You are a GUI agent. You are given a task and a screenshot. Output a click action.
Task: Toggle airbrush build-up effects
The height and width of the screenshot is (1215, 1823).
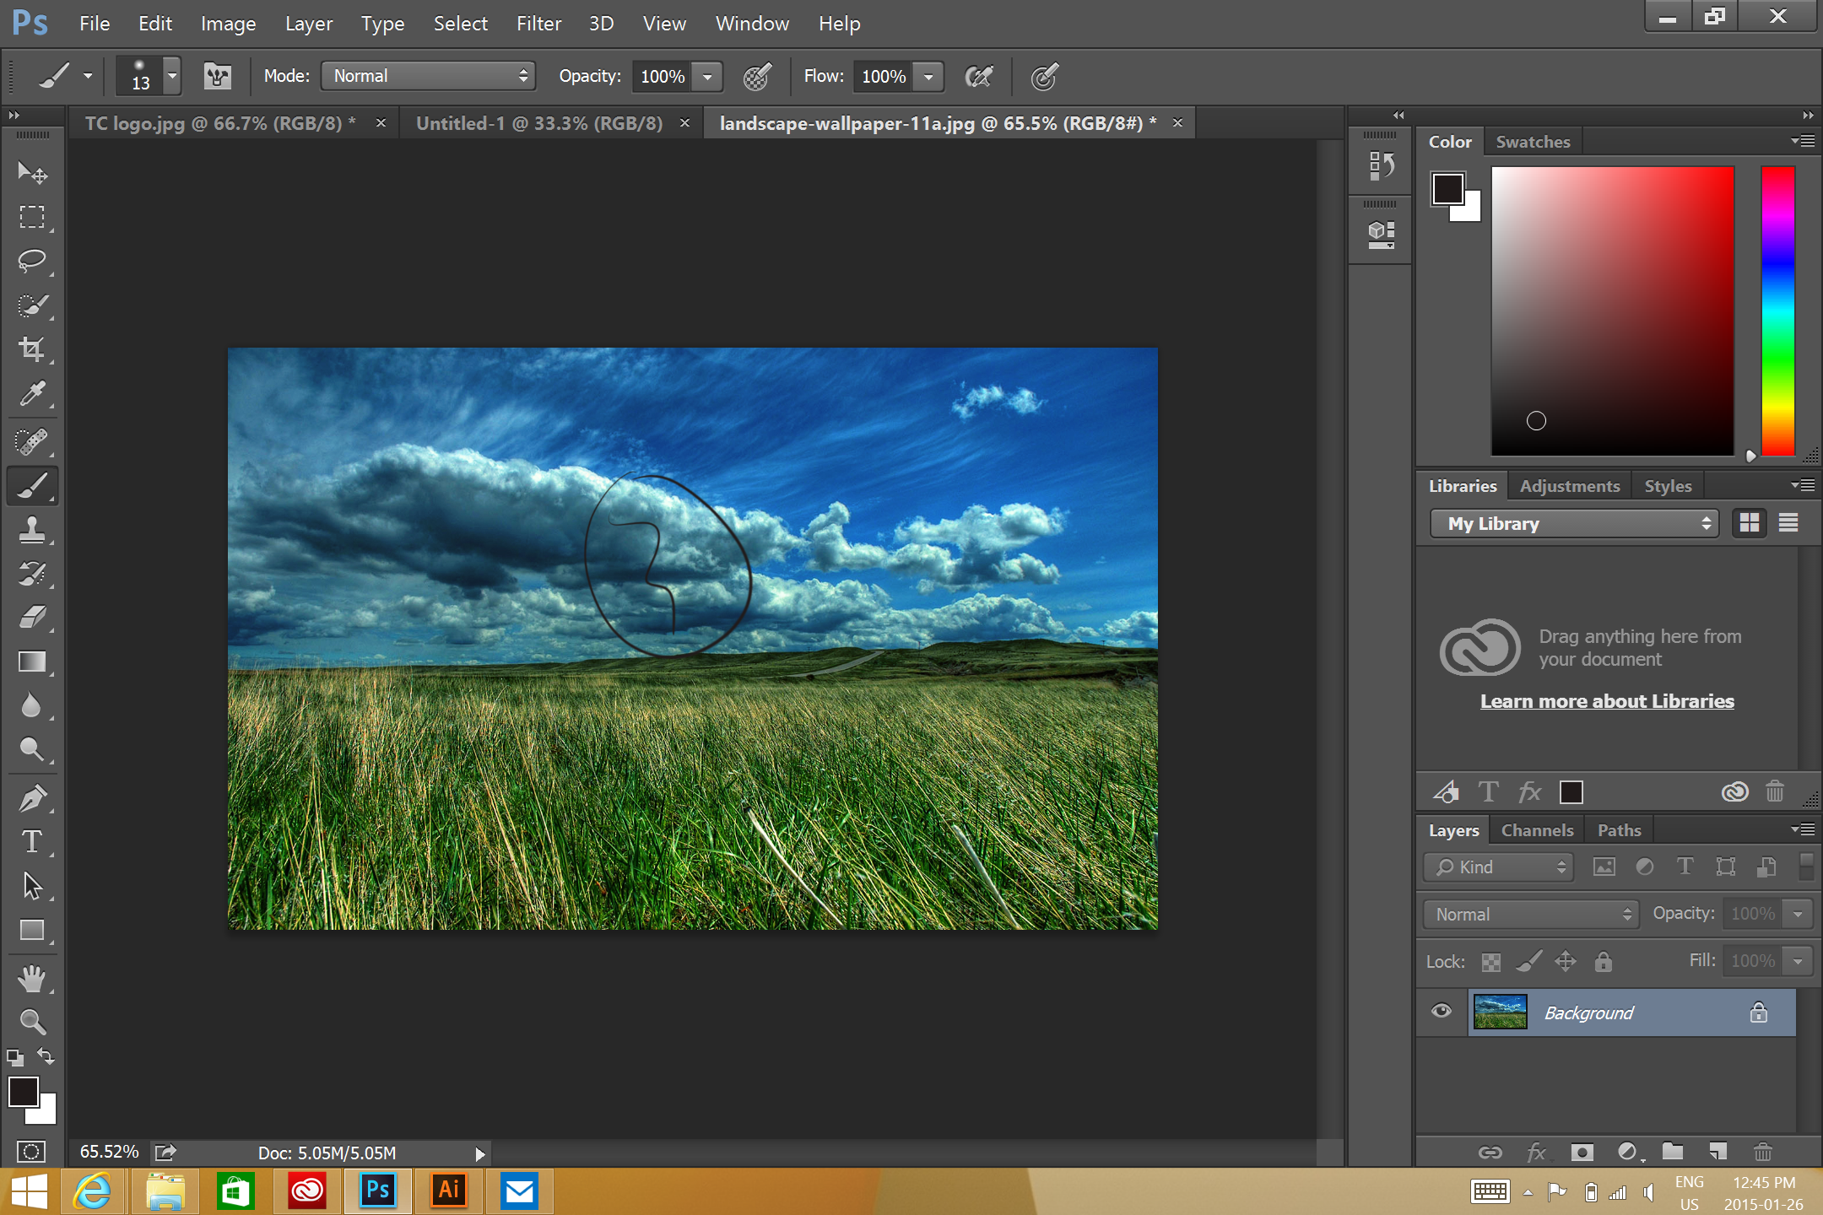[x=979, y=77]
